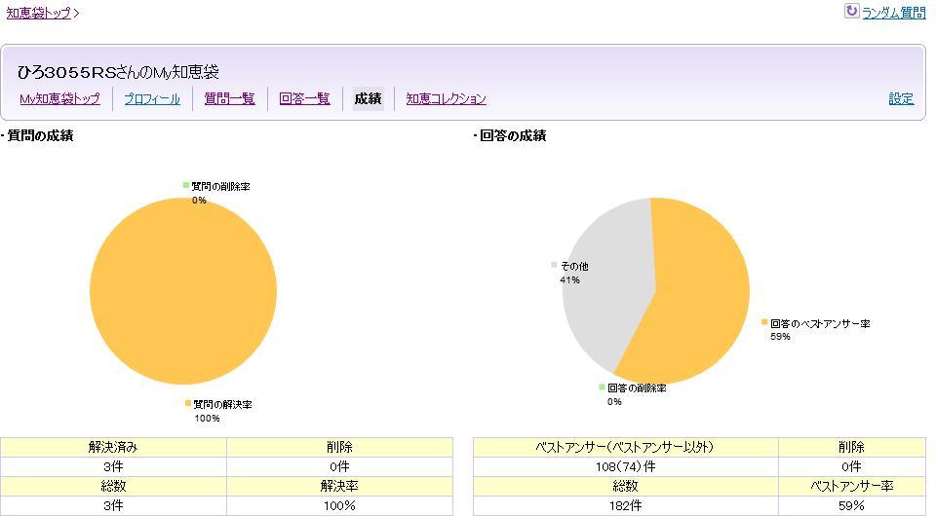This screenshot has height=516, width=936.
Task: Click the 108(74)件 best answer count cell
Action: (625, 466)
